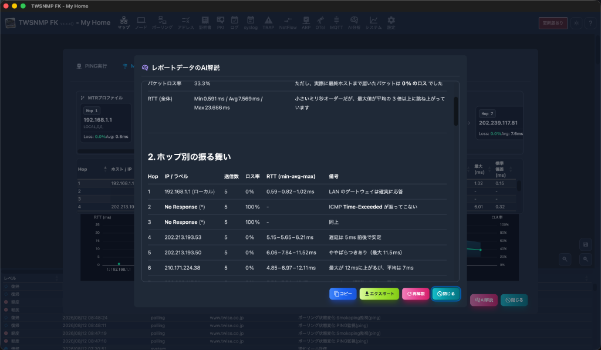Close the AI dialog with 閉じる
The width and height of the screenshot is (601, 350).
pos(446,294)
